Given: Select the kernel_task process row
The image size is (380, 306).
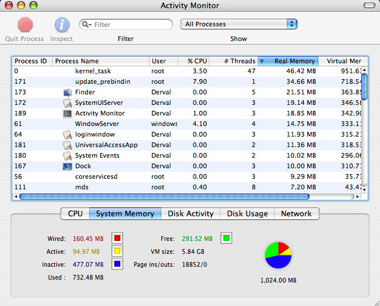Looking at the screenshot, I should tap(187, 72).
